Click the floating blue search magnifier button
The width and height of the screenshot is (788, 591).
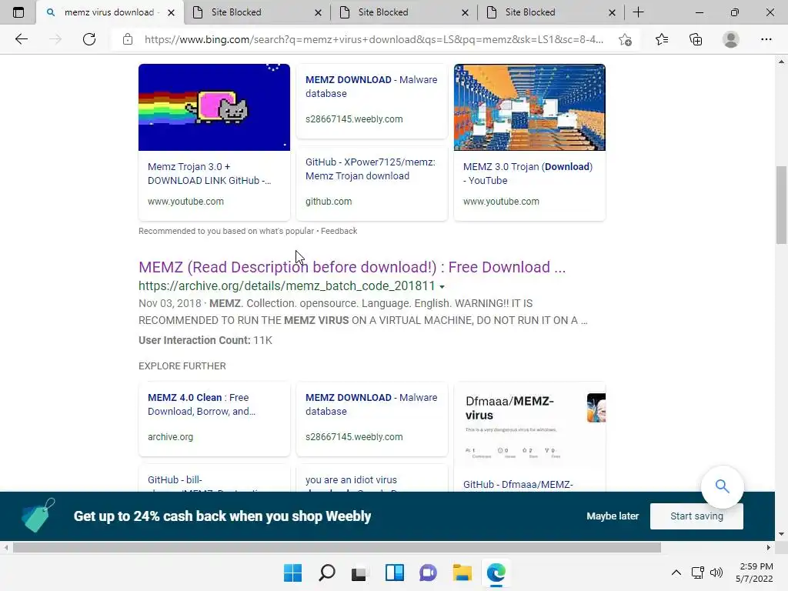722,486
